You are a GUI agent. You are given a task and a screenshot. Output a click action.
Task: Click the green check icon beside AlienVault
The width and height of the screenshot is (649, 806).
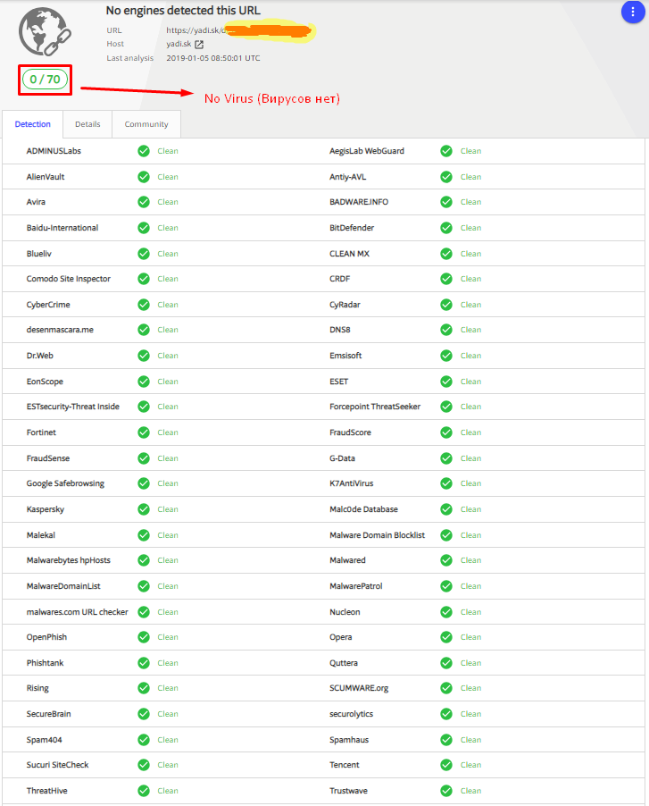[x=144, y=177]
